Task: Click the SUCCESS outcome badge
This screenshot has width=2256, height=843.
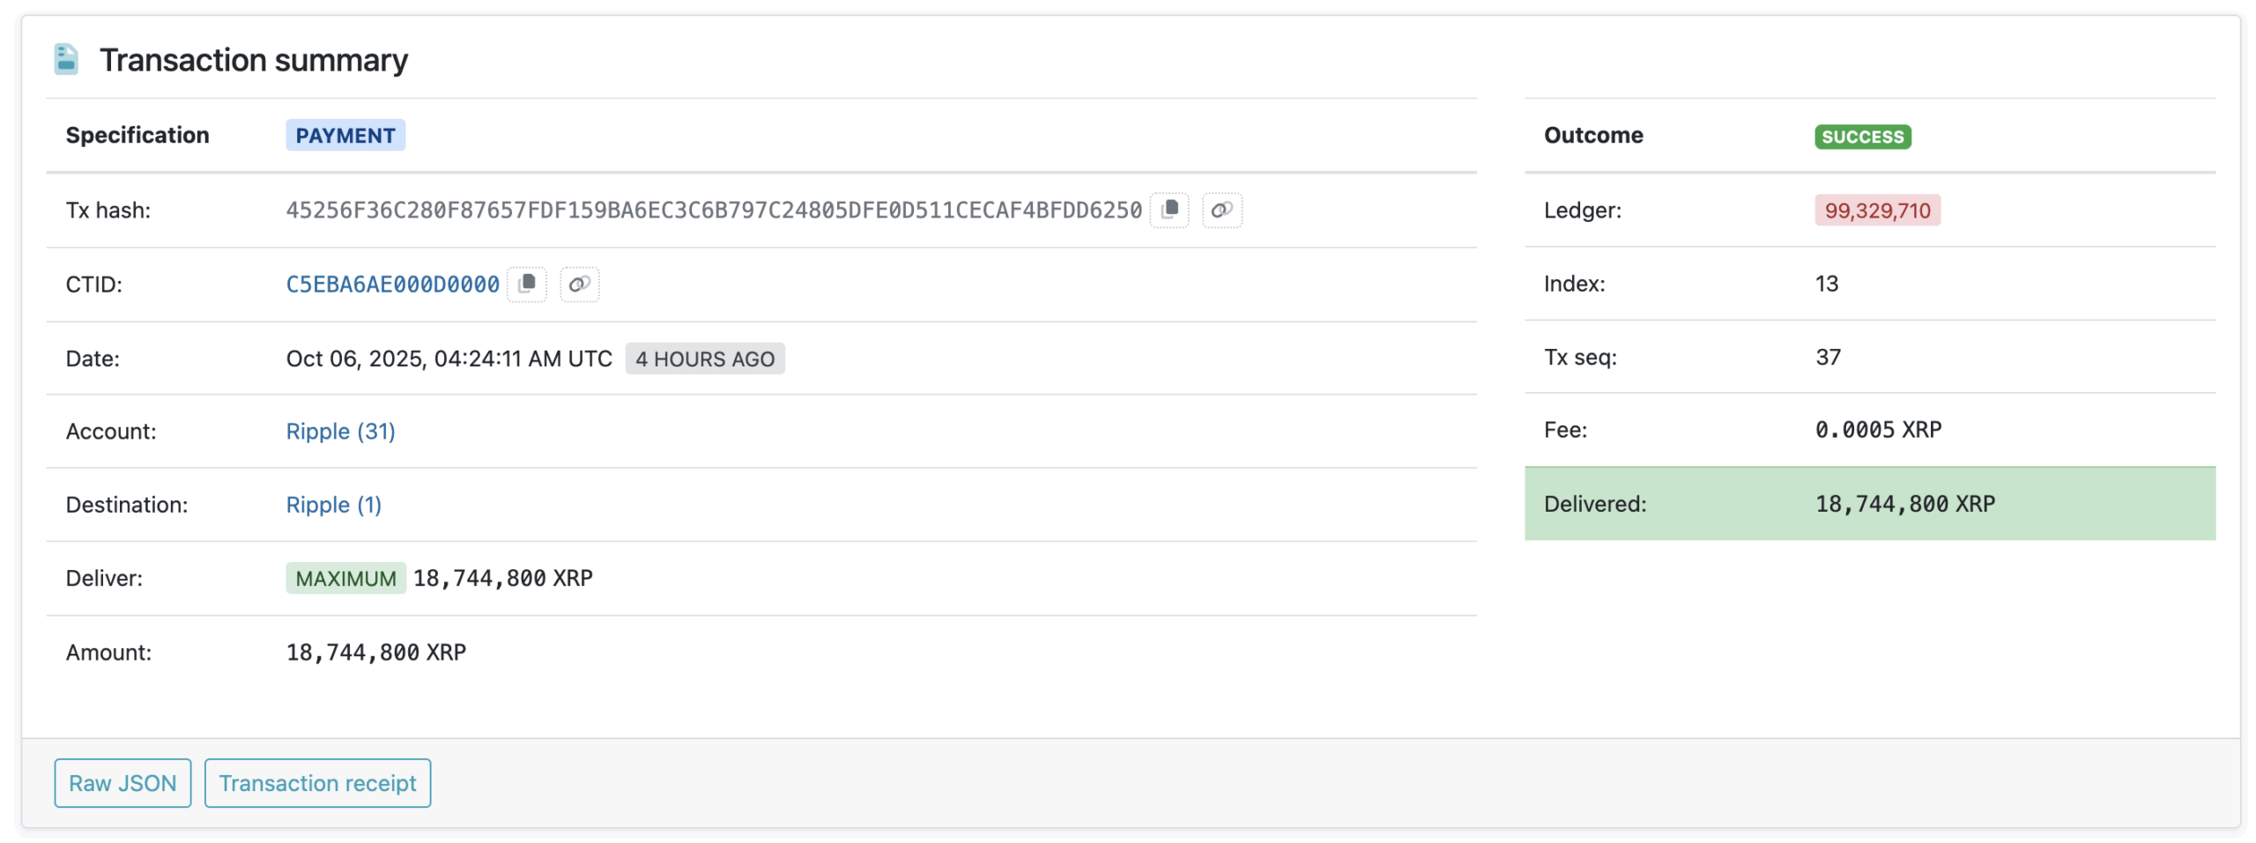Action: [1861, 137]
